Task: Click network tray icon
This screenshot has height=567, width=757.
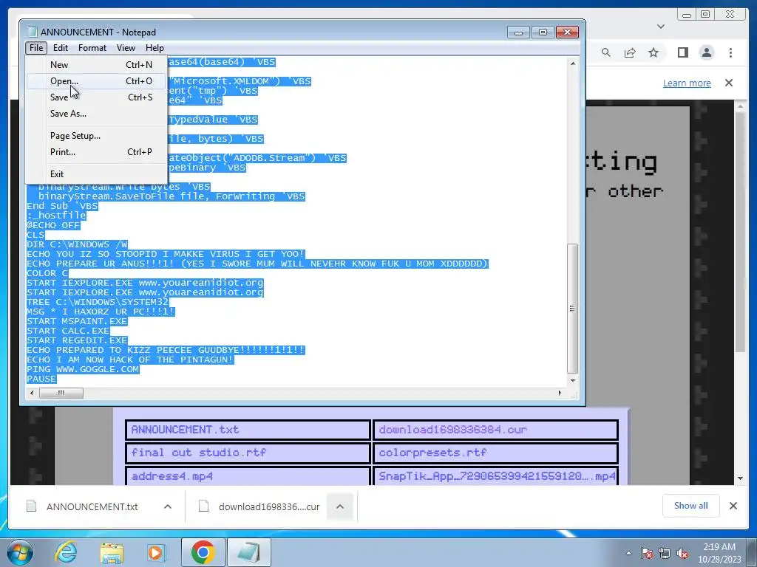Action: click(x=665, y=553)
